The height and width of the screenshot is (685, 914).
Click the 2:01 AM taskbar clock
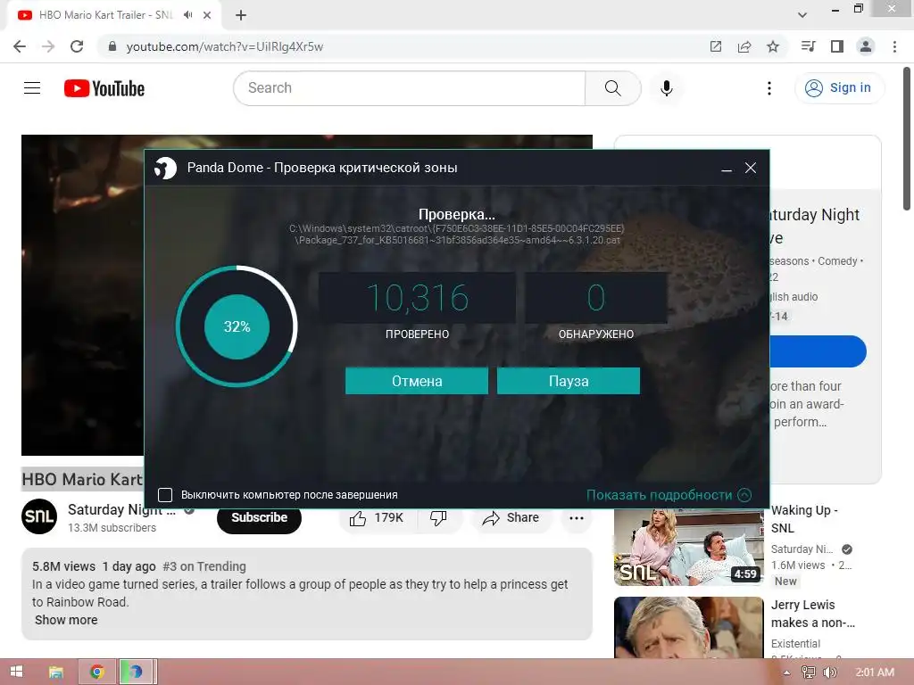click(x=875, y=673)
